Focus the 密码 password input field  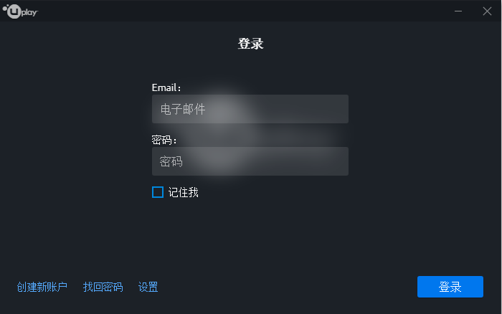250,161
